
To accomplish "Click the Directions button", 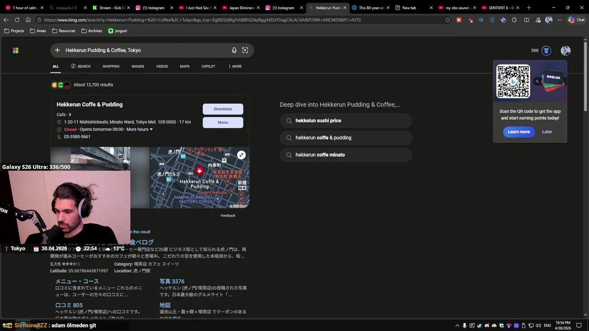I will [223, 109].
